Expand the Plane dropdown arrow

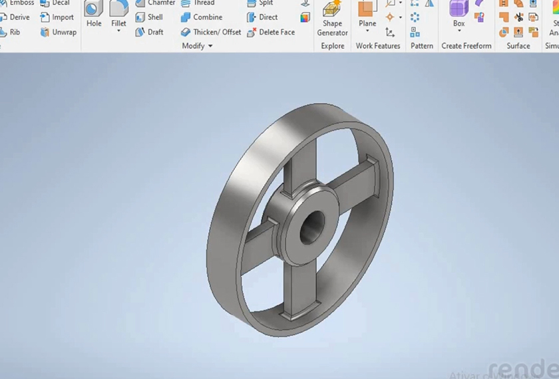pyautogui.click(x=367, y=32)
